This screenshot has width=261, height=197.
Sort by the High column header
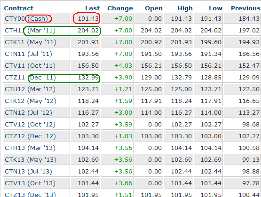[x=185, y=8]
